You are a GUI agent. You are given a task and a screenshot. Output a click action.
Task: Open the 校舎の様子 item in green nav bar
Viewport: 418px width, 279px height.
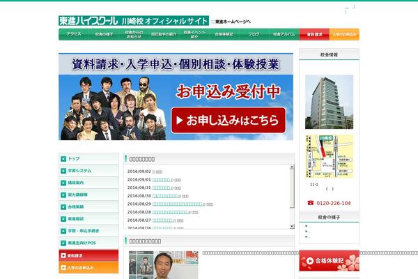tap(104, 34)
